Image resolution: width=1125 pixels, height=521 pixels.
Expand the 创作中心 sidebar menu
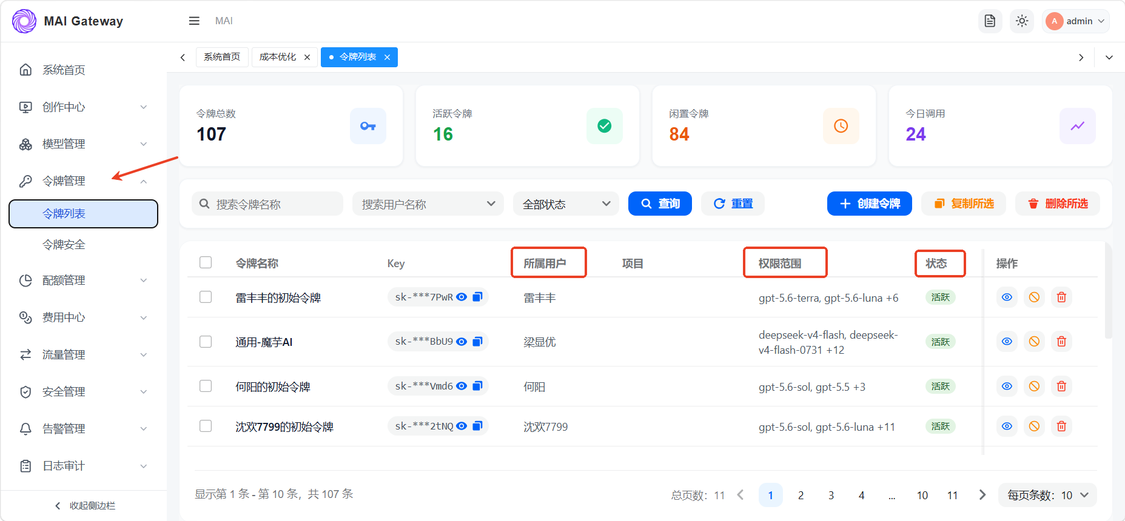[x=84, y=107]
